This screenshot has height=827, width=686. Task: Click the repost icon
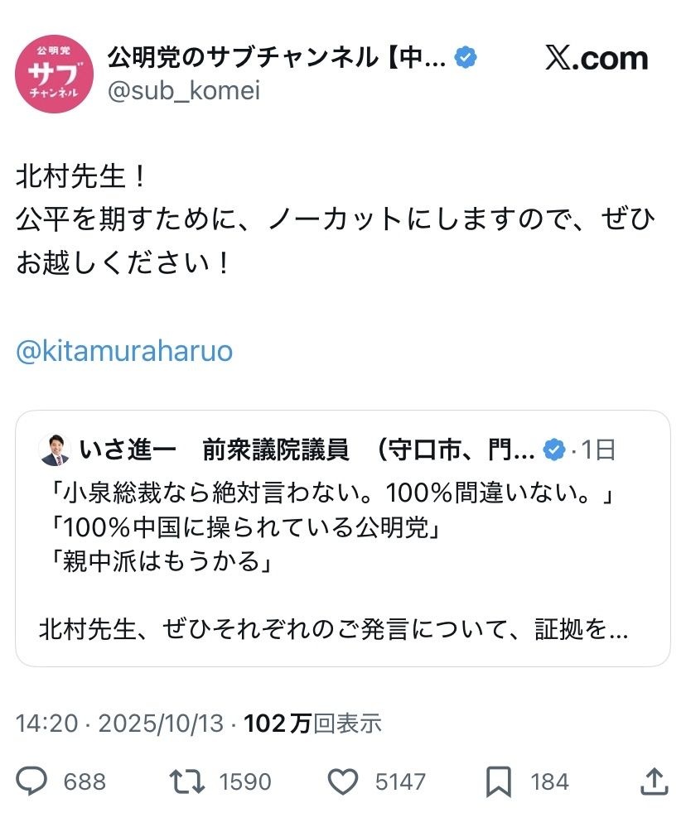pyautogui.click(x=191, y=781)
